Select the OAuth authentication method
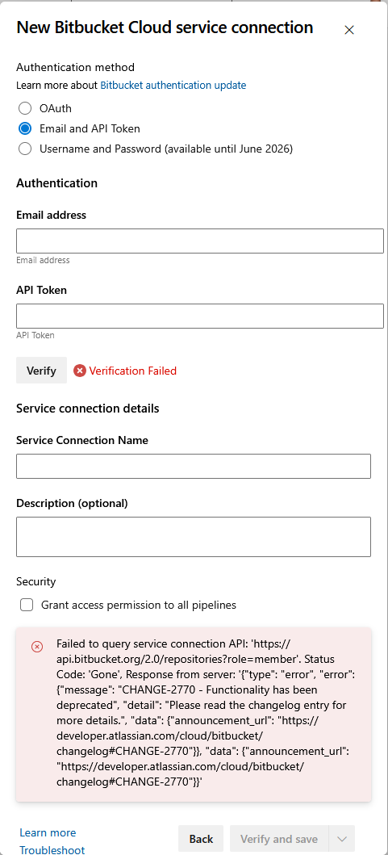The height and width of the screenshot is (855, 388). [x=24, y=108]
